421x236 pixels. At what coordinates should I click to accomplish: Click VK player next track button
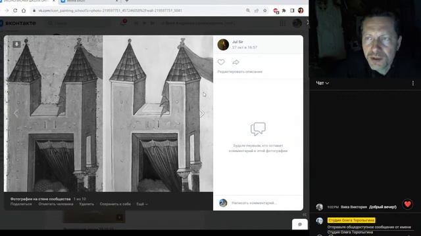152,24
